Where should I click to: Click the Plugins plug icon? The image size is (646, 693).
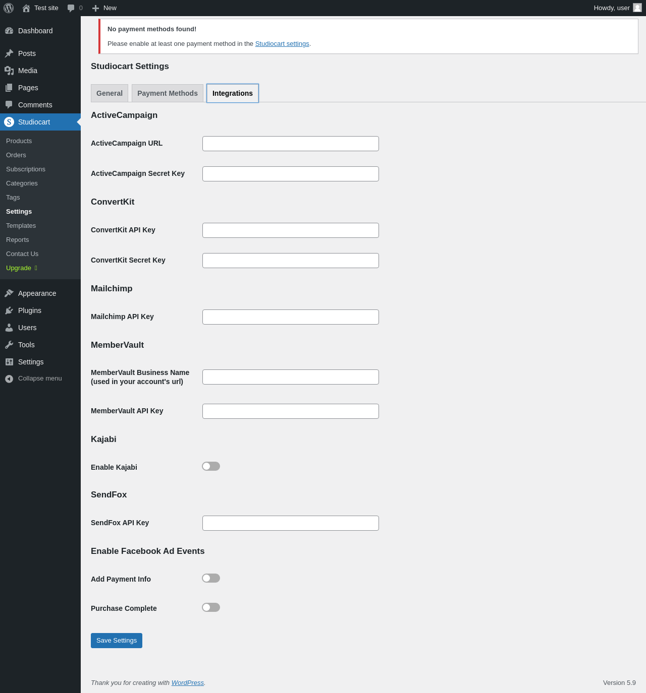coord(9,310)
